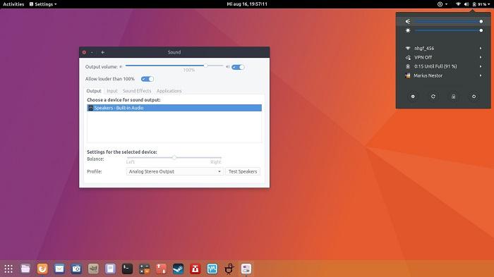Click the orientation lock rotate button
The image size is (494, 277).
[x=433, y=97]
